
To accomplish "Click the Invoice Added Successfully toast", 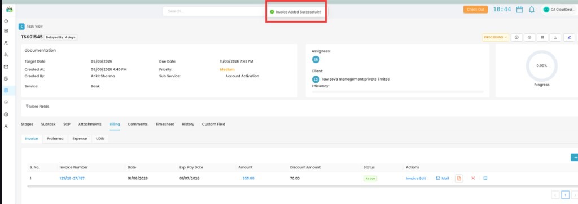I will 296,12.
